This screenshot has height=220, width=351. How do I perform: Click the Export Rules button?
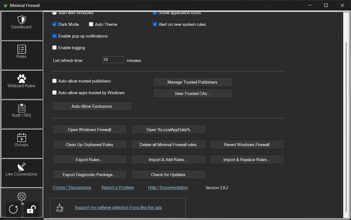coord(90,159)
